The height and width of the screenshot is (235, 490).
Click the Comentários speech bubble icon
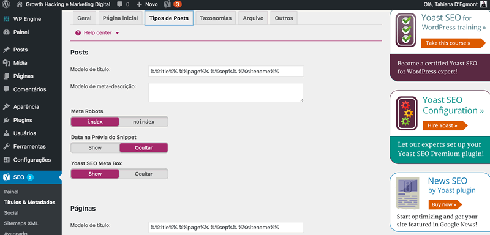[x=6, y=89]
